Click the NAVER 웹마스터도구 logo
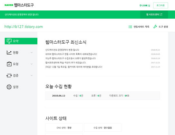175x135 pixels. 19,5
